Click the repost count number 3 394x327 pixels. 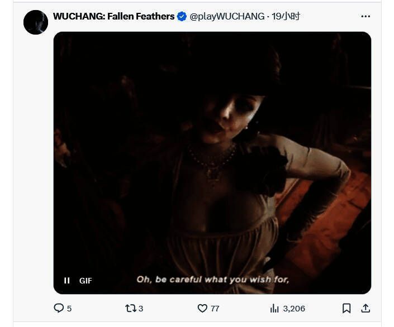(141, 308)
